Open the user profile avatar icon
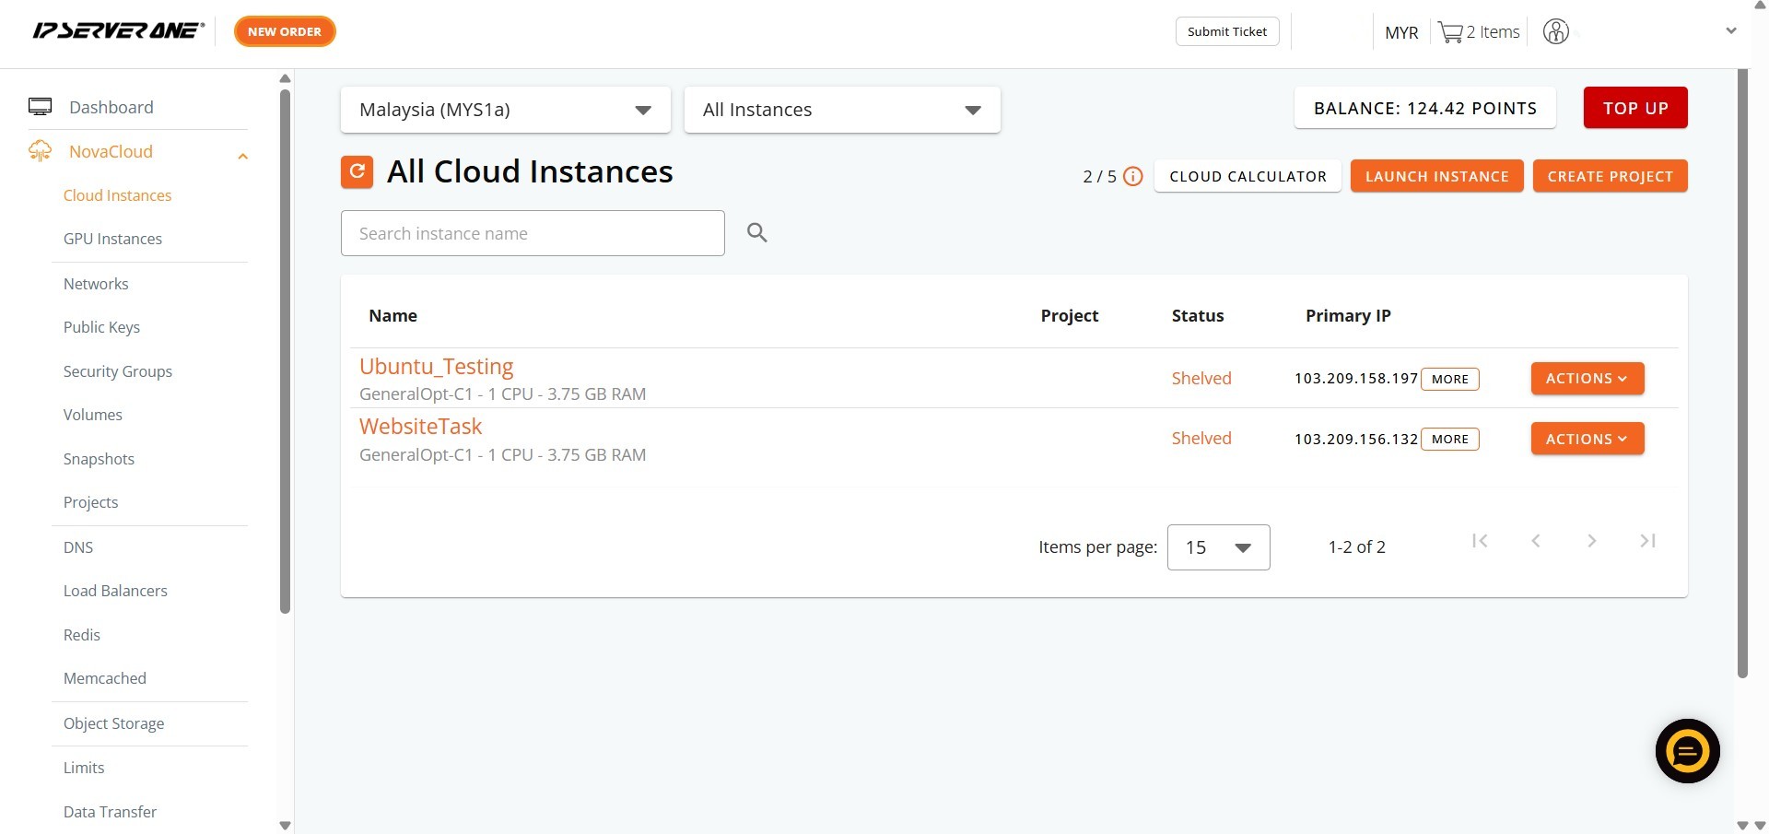1769x834 pixels. point(1556,31)
